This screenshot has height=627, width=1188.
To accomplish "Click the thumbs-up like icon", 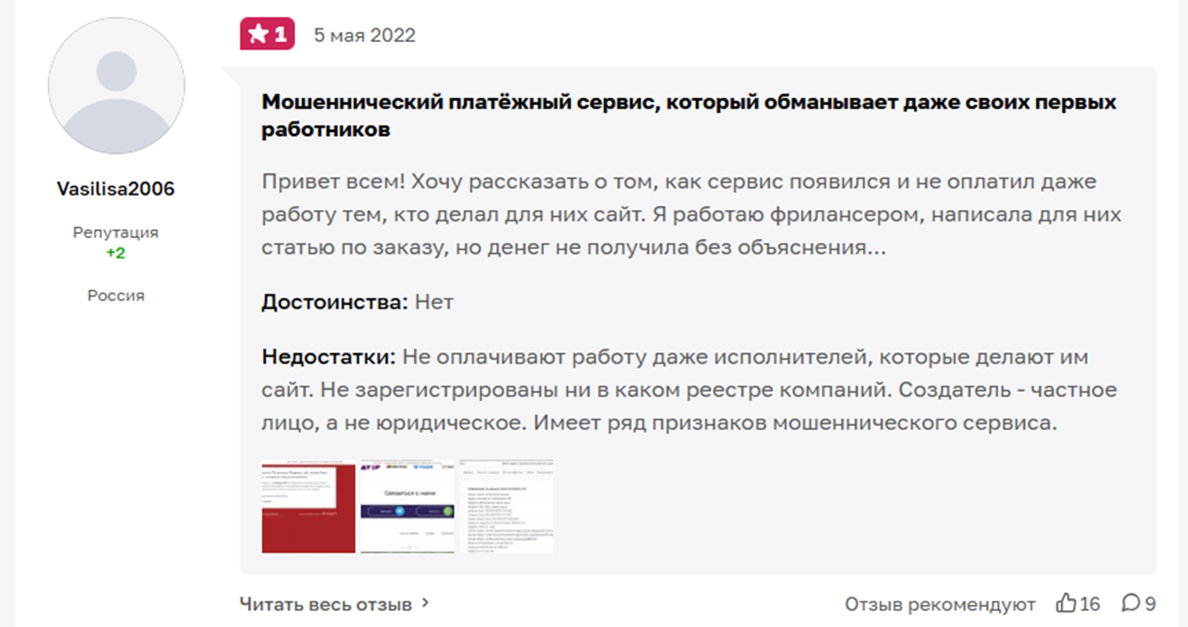I will [1066, 603].
